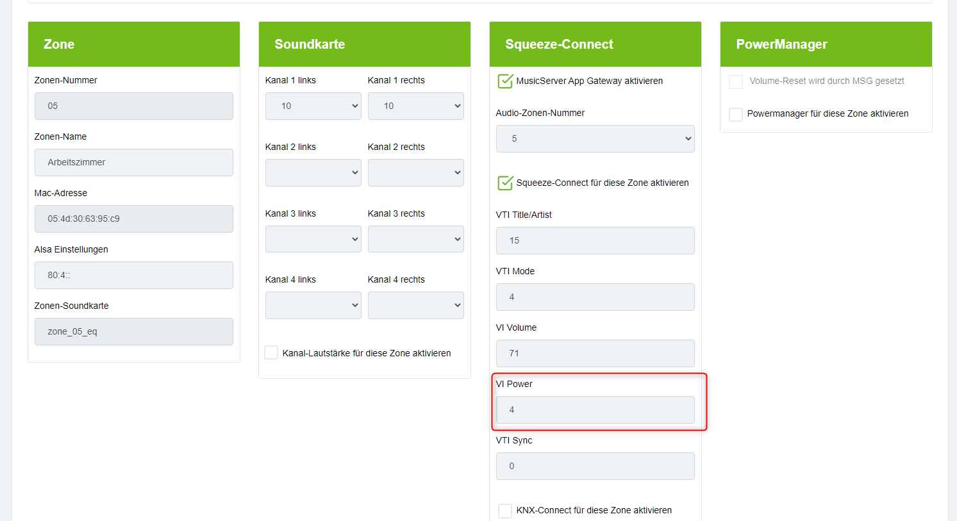Open the Kanal 4 links dropdown

coord(313,306)
